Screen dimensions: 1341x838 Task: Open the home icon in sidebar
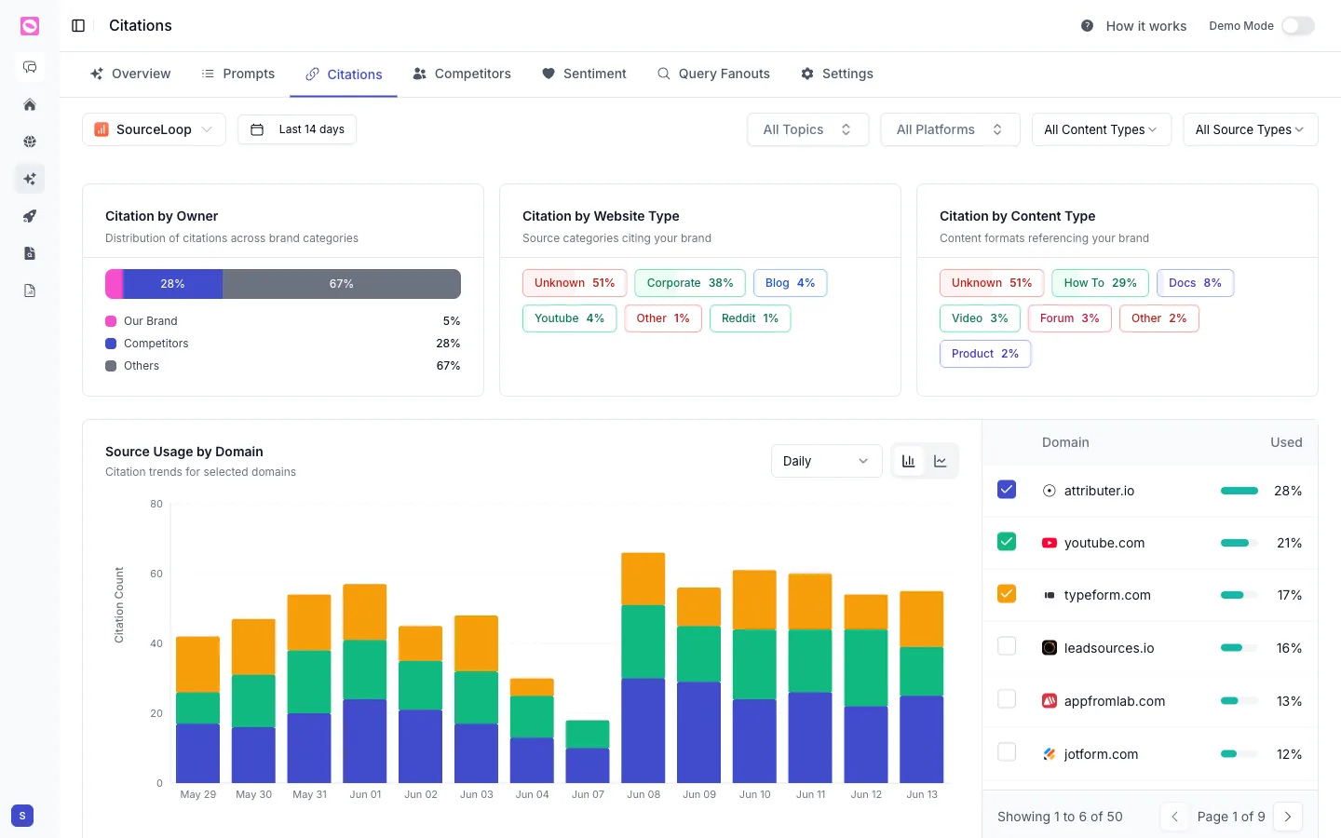coord(30,104)
